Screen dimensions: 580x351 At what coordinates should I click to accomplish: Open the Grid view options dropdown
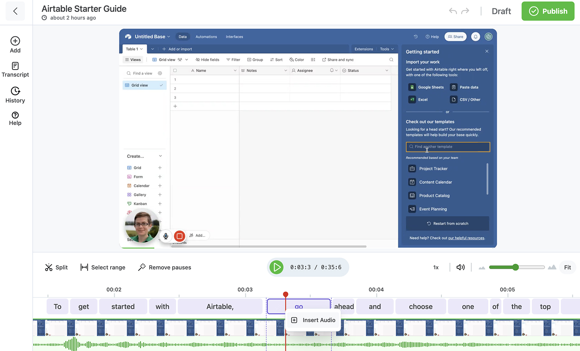pyautogui.click(x=187, y=60)
